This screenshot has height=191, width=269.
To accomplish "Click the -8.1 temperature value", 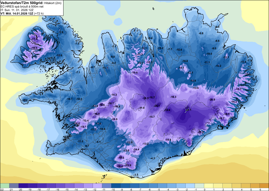I will 98,142.
